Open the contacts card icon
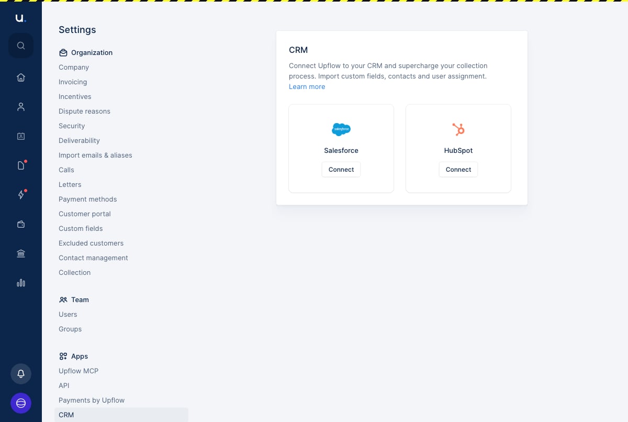Viewport: 628px width, 422px height. click(x=21, y=136)
